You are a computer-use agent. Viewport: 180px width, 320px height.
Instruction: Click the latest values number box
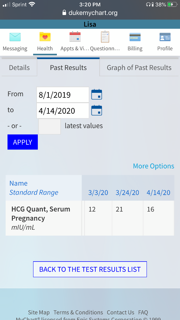pos(50,127)
